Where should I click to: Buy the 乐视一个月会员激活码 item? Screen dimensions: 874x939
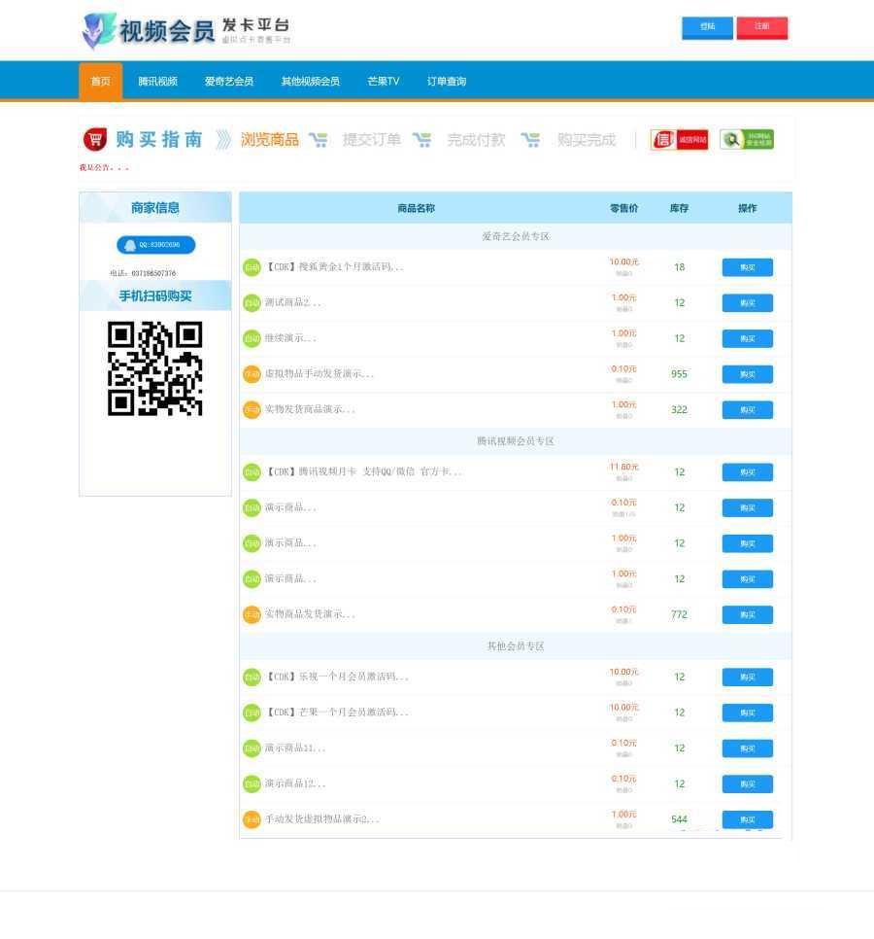(747, 677)
